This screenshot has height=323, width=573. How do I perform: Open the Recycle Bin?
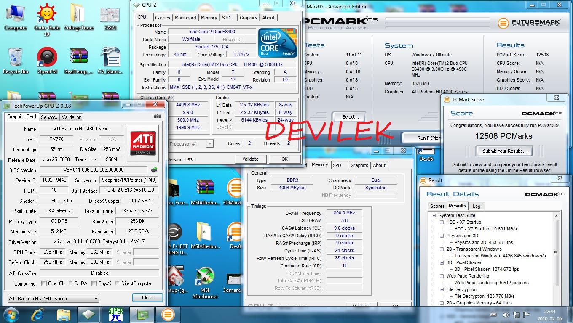pyautogui.click(x=16, y=61)
